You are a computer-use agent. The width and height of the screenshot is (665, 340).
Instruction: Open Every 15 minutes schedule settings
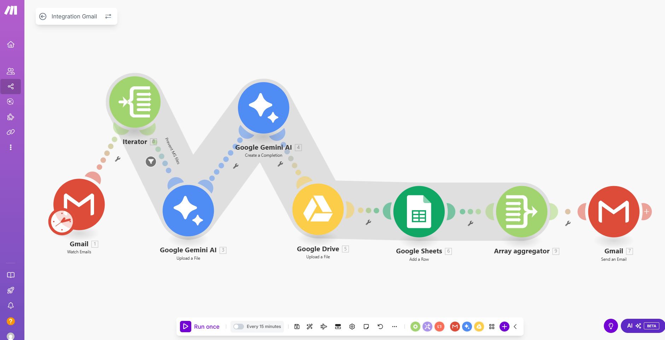pos(264,327)
